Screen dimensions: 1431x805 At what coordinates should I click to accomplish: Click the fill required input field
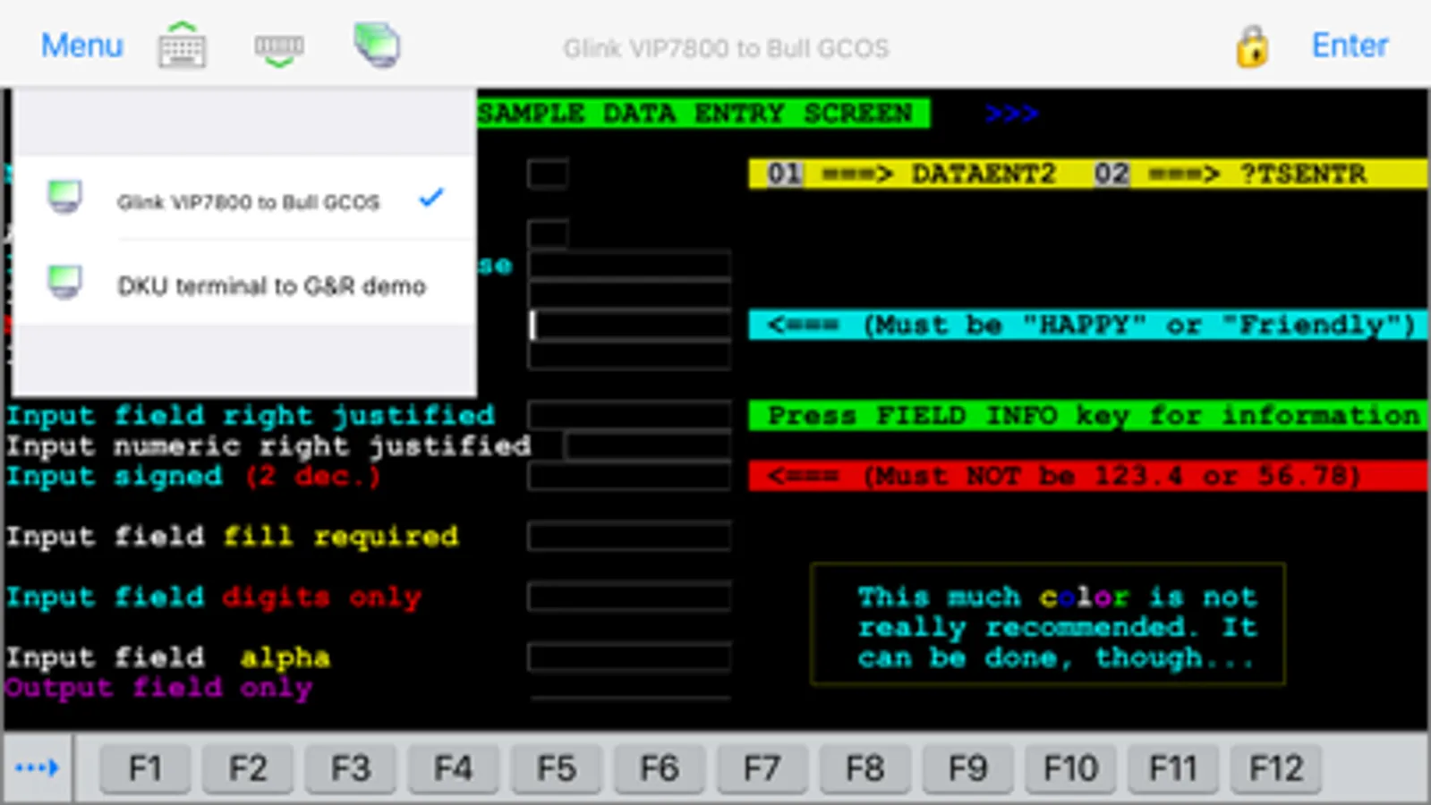pos(629,537)
